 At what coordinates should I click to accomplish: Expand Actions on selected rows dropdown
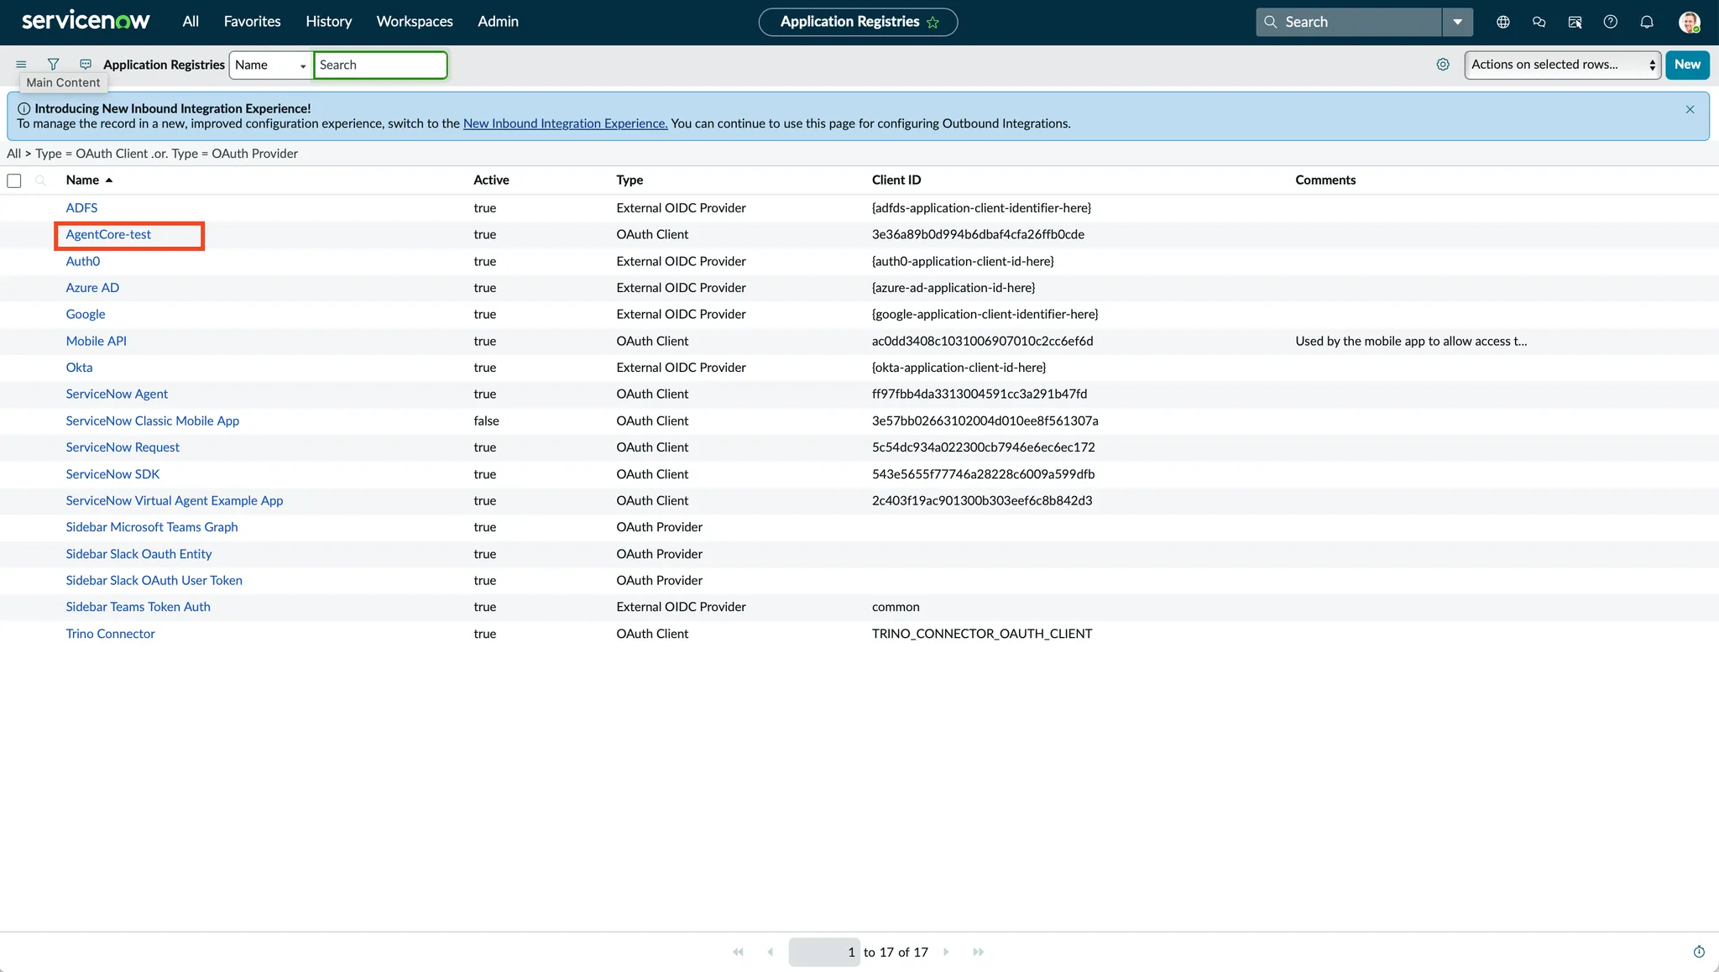click(1562, 65)
